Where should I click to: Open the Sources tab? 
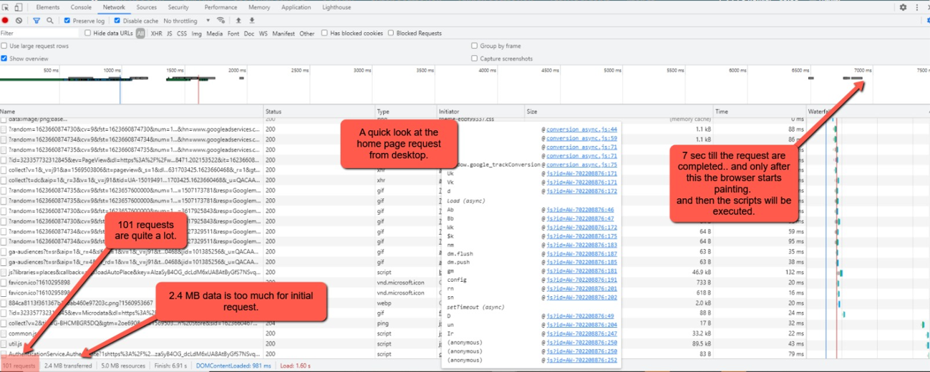click(146, 7)
